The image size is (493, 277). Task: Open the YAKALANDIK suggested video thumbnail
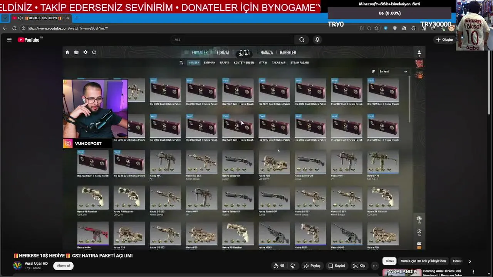pos(401,272)
